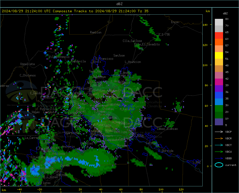Select the bright green 20 dBZ swatch
Viewport: 239px width, 193px height.
pos(219,109)
